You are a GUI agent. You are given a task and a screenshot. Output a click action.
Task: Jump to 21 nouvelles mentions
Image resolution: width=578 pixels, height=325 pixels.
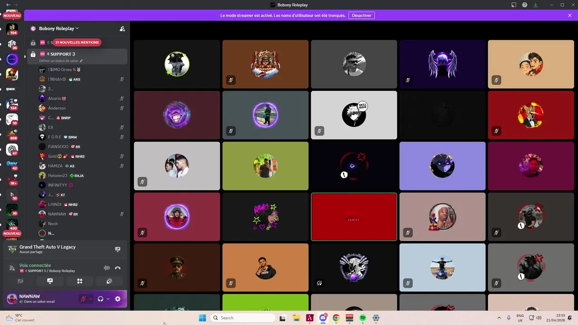[77, 42]
